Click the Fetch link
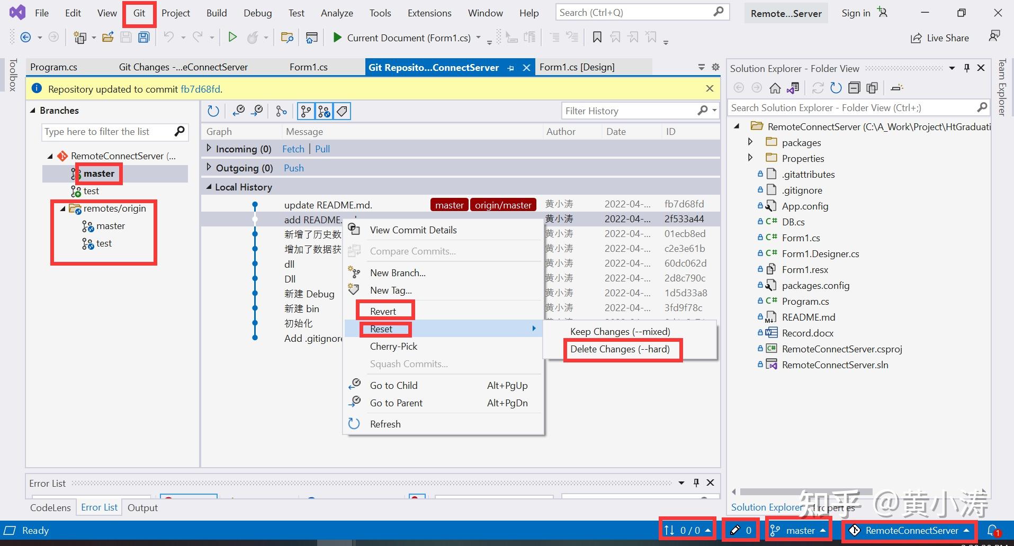Screen dimensions: 1014x546 [293, 149]
